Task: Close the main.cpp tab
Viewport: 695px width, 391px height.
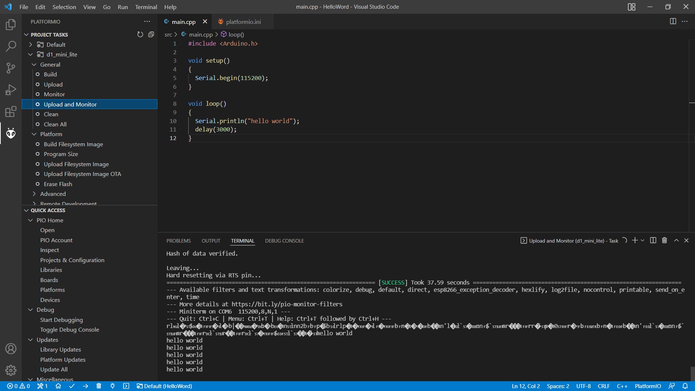Action: click(x=205, y=21)
